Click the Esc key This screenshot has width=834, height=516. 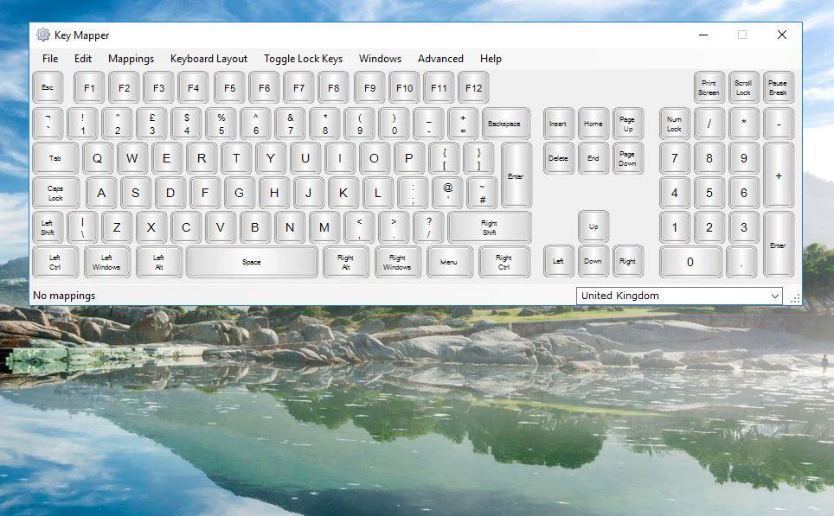tap(48, 86)
